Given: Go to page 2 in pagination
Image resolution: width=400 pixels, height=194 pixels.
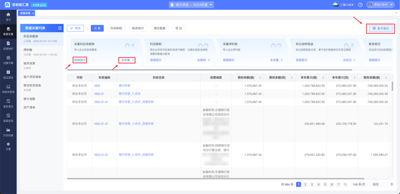Looking at the screenshot, I should click(x=305, y=184).
